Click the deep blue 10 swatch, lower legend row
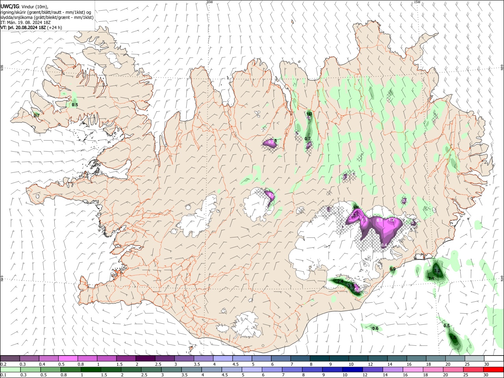This screenshot has height=378, width=504. (352, 370)
